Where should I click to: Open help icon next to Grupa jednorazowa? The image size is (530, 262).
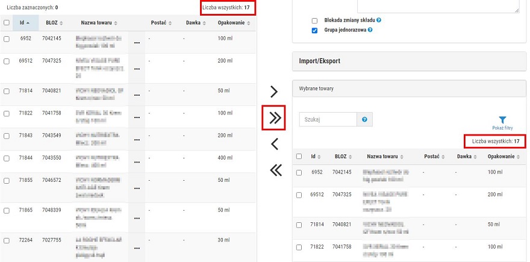tap(370, 30)
